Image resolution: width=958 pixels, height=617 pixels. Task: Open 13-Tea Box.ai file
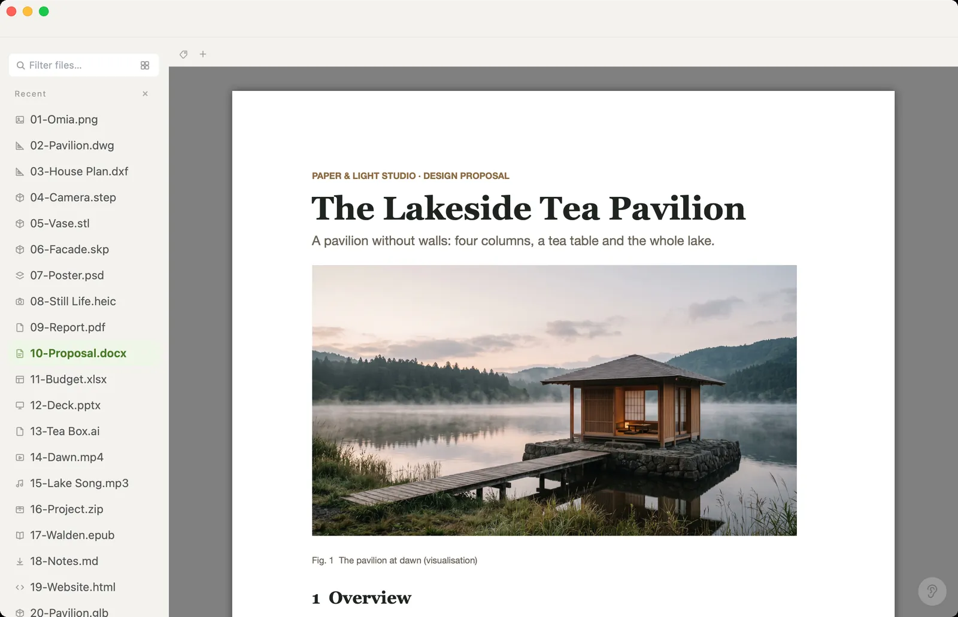point(84,431)
